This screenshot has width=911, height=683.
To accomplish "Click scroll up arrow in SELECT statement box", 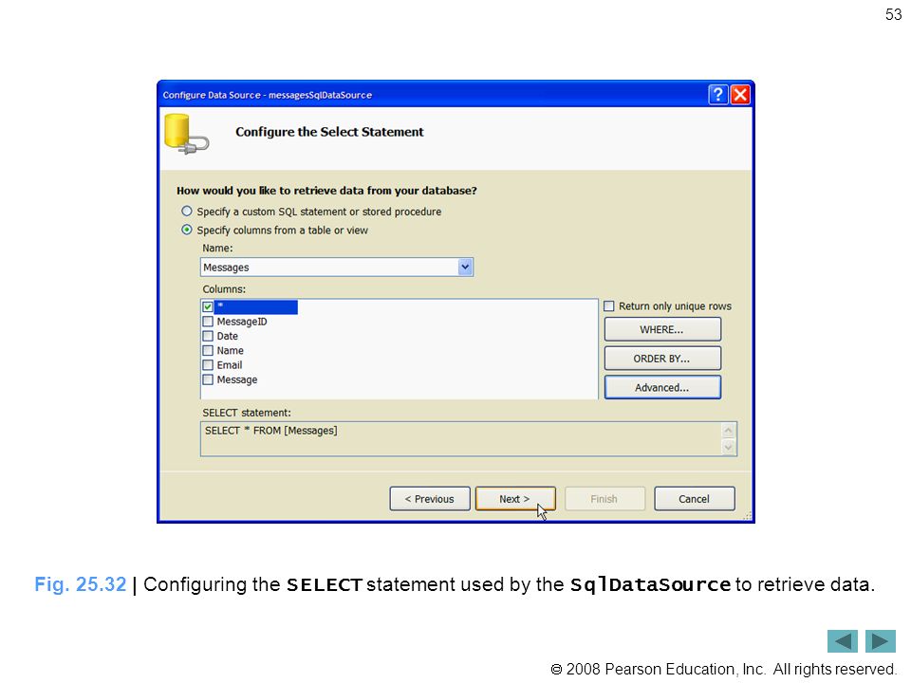I will click(x=728, y=431).
